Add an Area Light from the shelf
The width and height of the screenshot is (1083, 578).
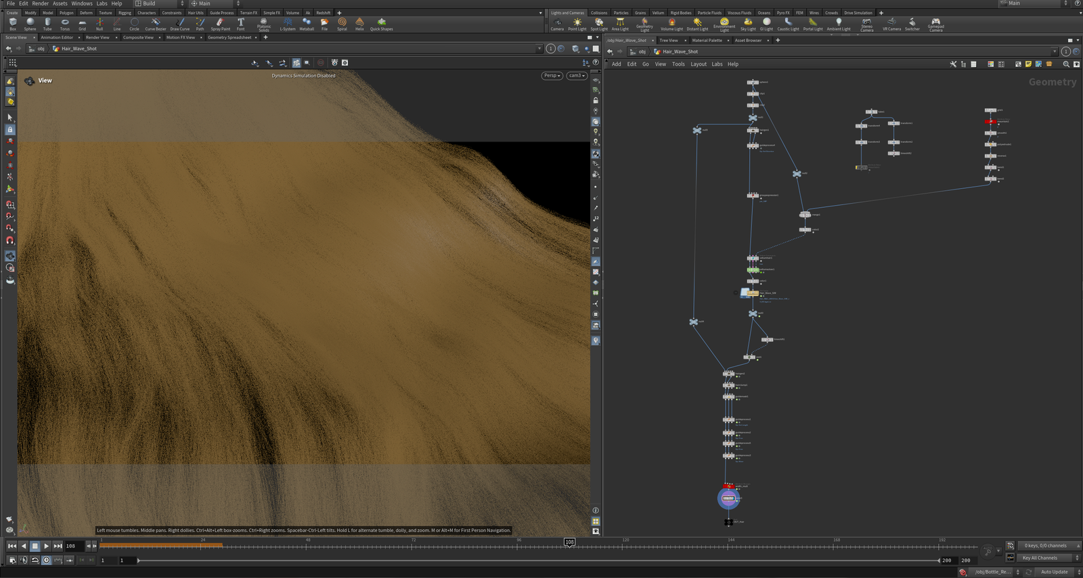[x=620, y=24]
